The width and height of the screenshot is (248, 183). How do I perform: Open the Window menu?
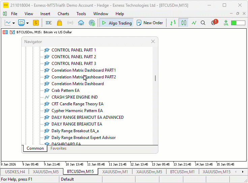101,14
